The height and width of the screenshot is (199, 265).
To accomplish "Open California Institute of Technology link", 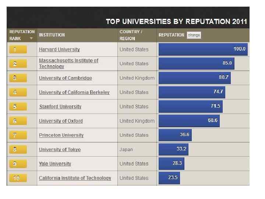I will pyautogui.click(x=75, y=178).
